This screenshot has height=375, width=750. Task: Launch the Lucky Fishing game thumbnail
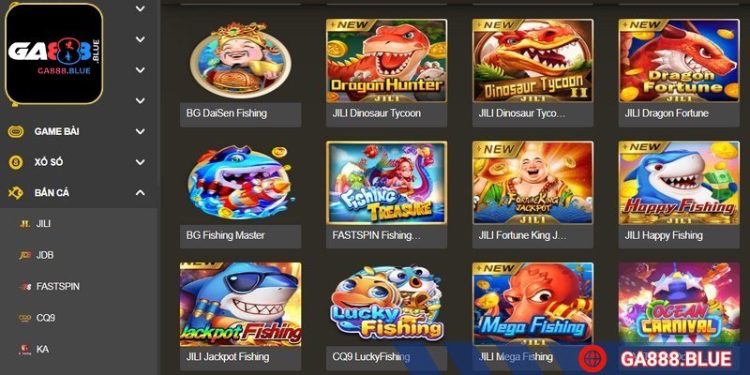(x=386, y=304)
